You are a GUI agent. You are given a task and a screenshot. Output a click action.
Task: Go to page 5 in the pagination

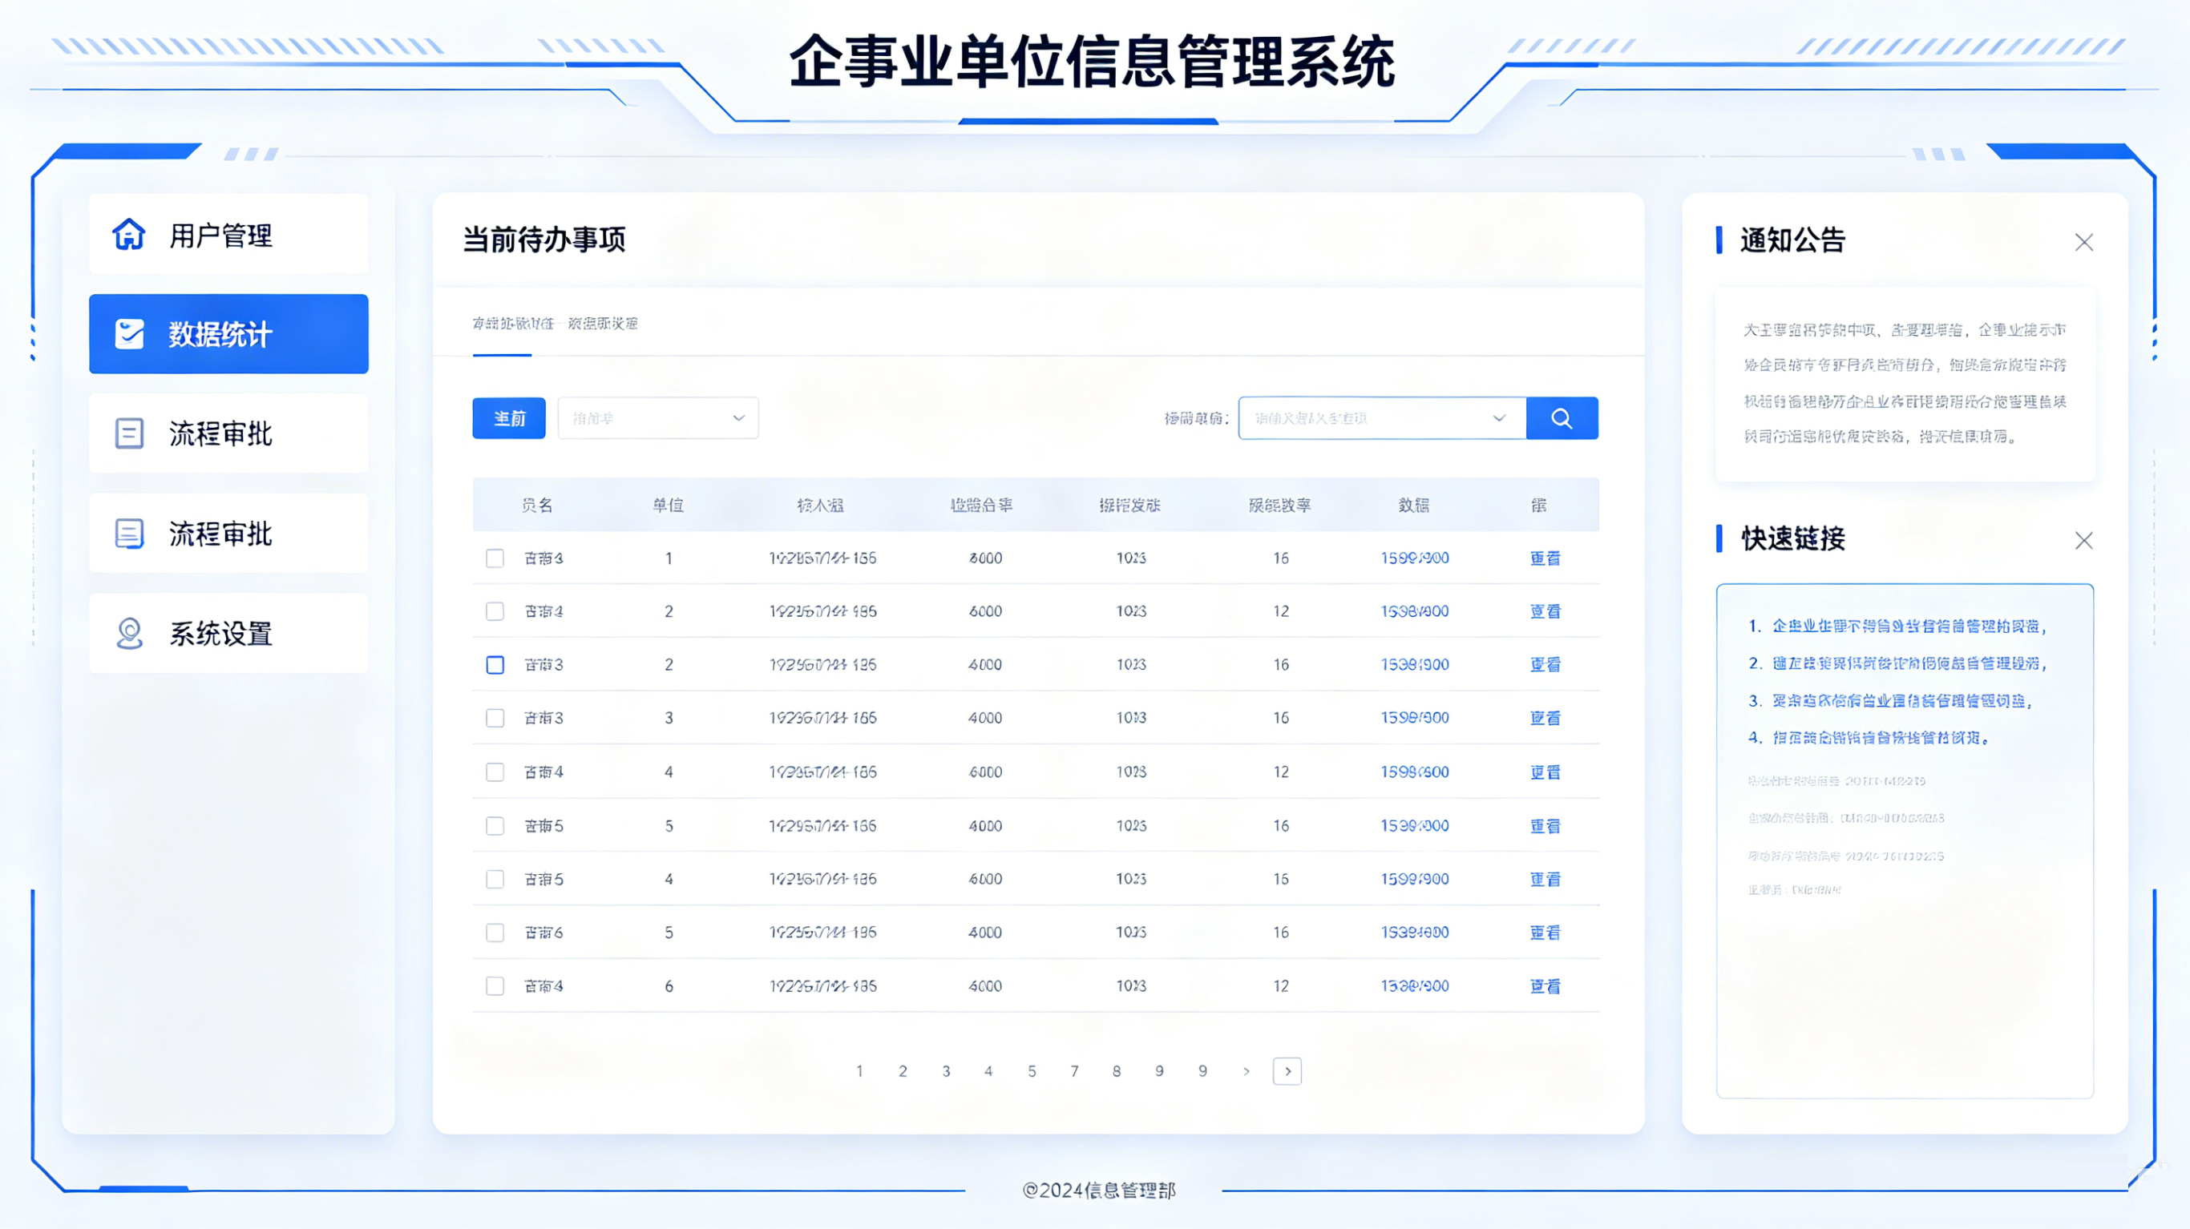pos(1032,1071)
